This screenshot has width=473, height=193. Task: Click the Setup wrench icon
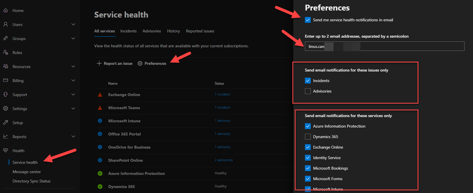[6, 123]
